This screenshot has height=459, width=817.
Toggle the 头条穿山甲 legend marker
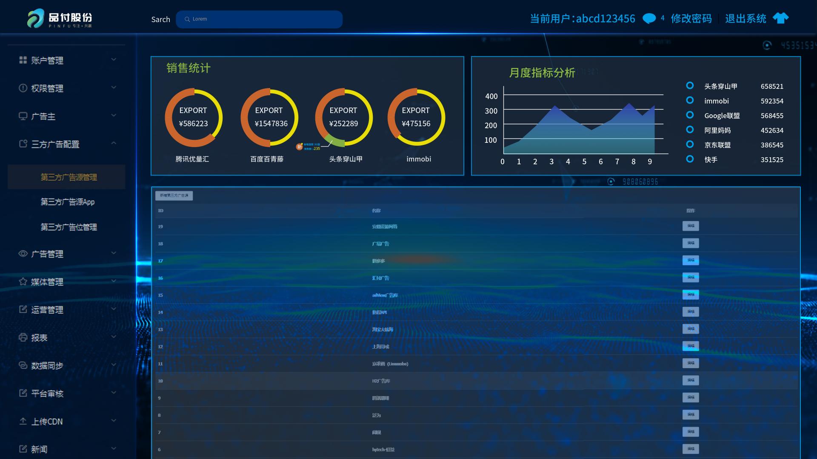click(x=690, y=85)
